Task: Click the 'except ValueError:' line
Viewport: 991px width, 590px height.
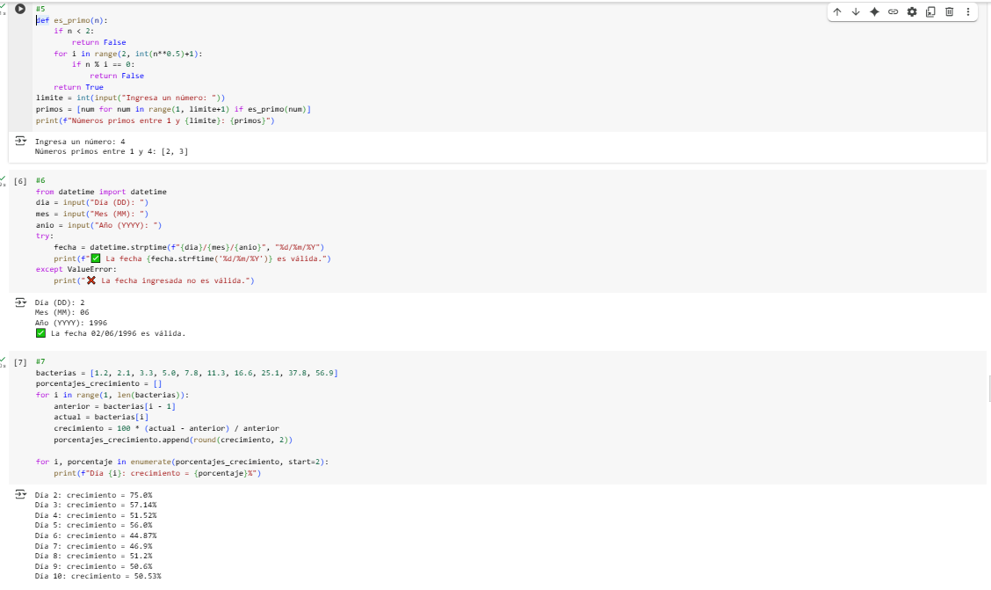Action: (76, 269)
